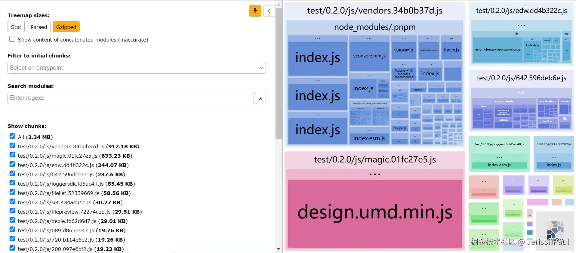Click the magic.01fc27e5.js chunk title
The image size is (576, 253).
[x=375, y=159]
